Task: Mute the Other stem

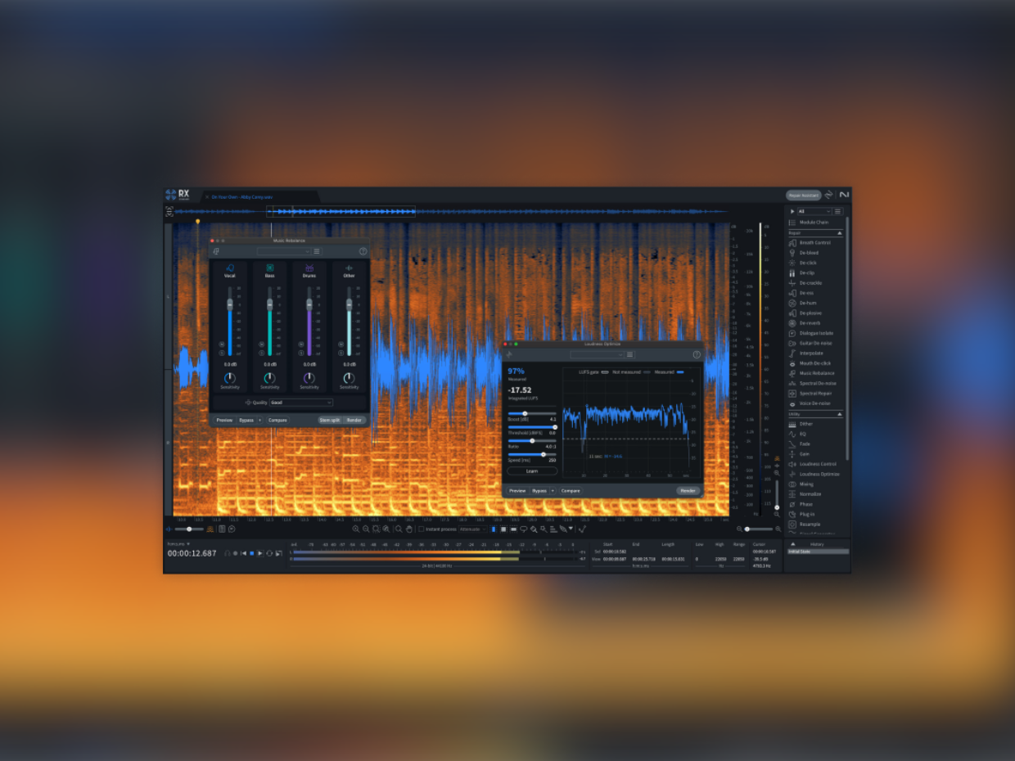Action: coord(341,344)
